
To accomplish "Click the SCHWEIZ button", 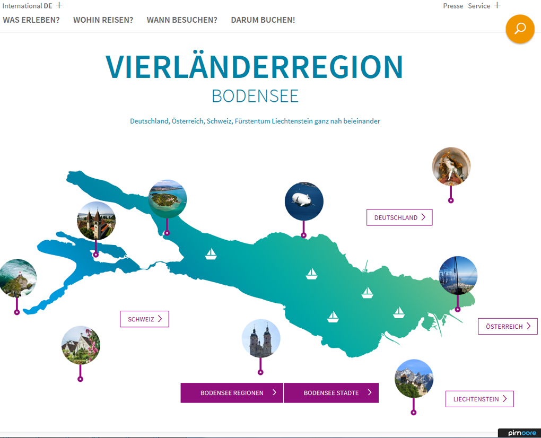I will (x=144, y=319).
